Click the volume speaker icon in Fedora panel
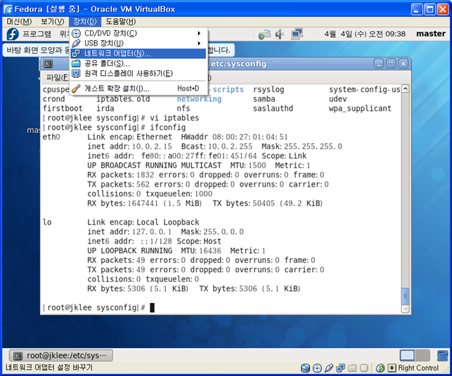 point(280,34)
